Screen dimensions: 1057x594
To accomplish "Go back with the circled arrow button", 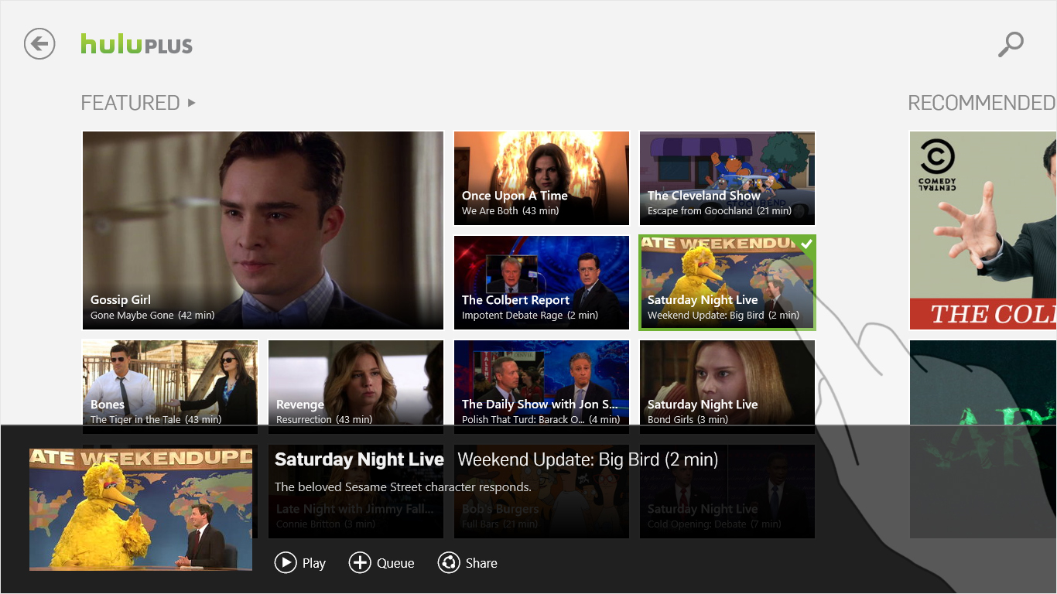I will pyautogui.click(x=39, y=43).
